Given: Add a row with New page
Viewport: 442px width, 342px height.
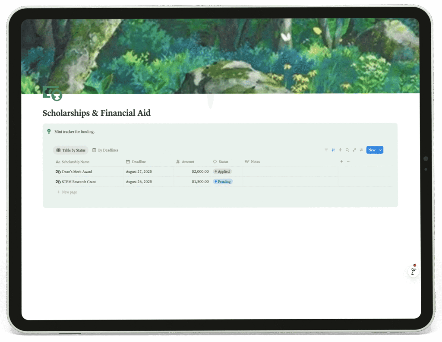Looking at the screenshot, I should pos(67,192).
